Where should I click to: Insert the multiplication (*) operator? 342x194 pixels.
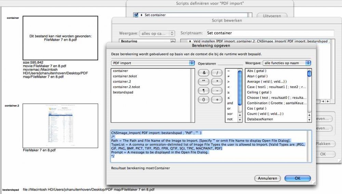(216, 82)
